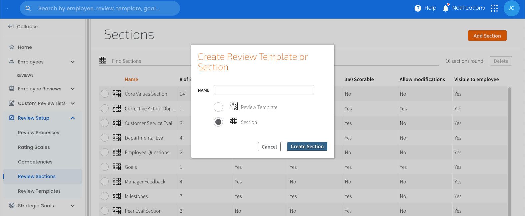Expand the Strategic Goals chevron
Image resolution: width=525 pixels, height=216 pixels.
(x=73, y=206)
